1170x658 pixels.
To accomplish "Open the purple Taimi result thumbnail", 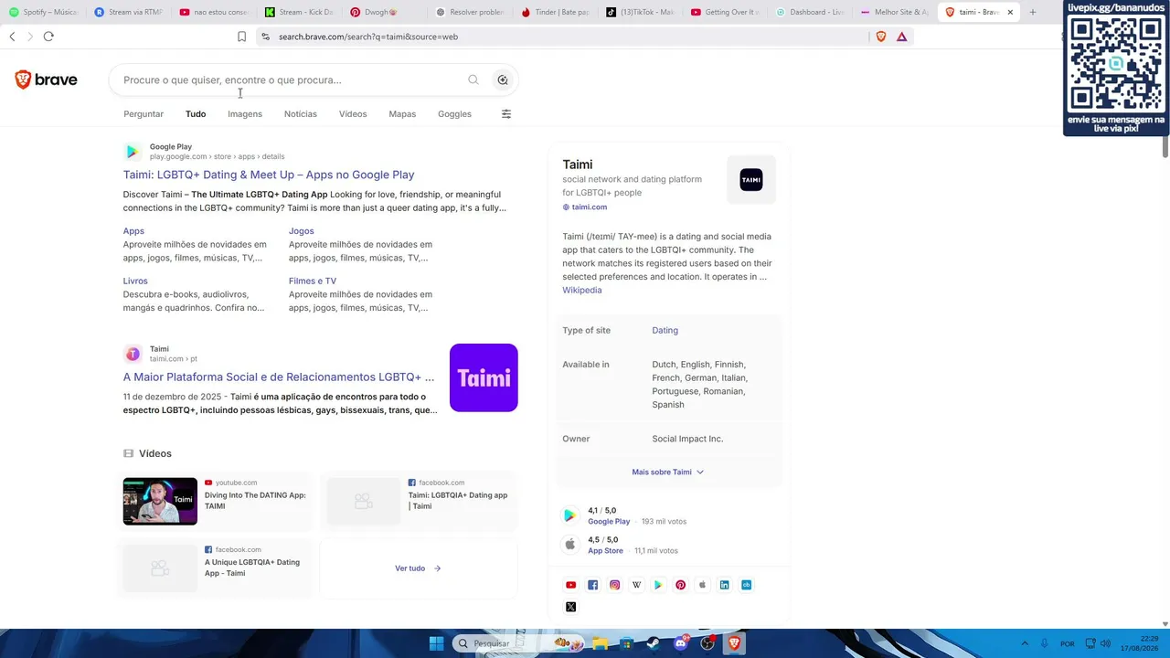I will pos(484,377).
